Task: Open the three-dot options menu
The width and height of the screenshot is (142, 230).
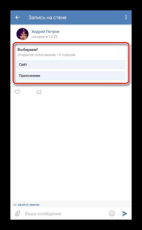Action: coord(126,17)
